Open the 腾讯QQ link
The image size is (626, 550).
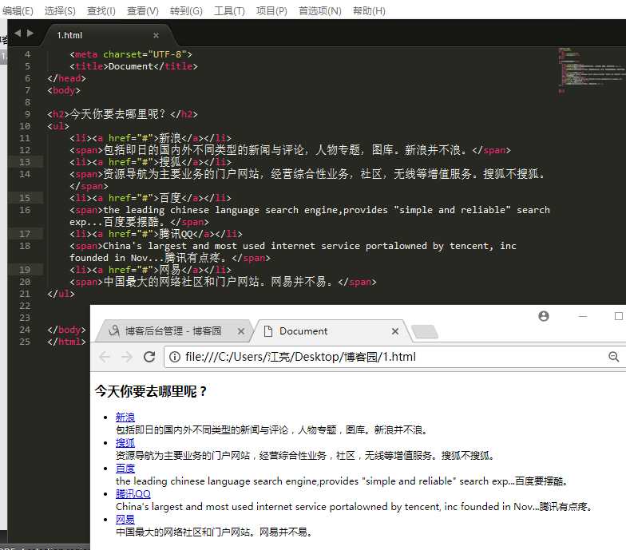pos(133,493)
